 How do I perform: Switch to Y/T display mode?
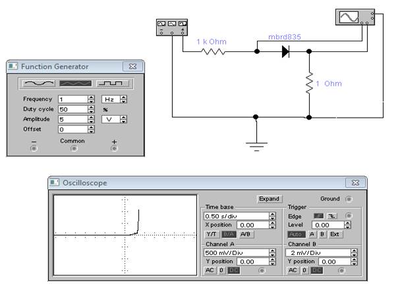(x=212, y=234)
